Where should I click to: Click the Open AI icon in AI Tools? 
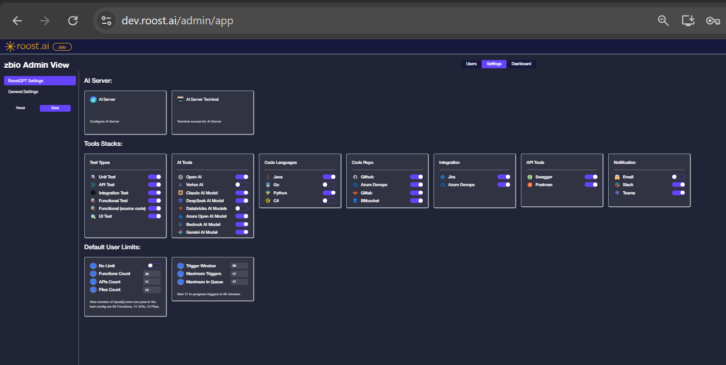pos(180,176)
